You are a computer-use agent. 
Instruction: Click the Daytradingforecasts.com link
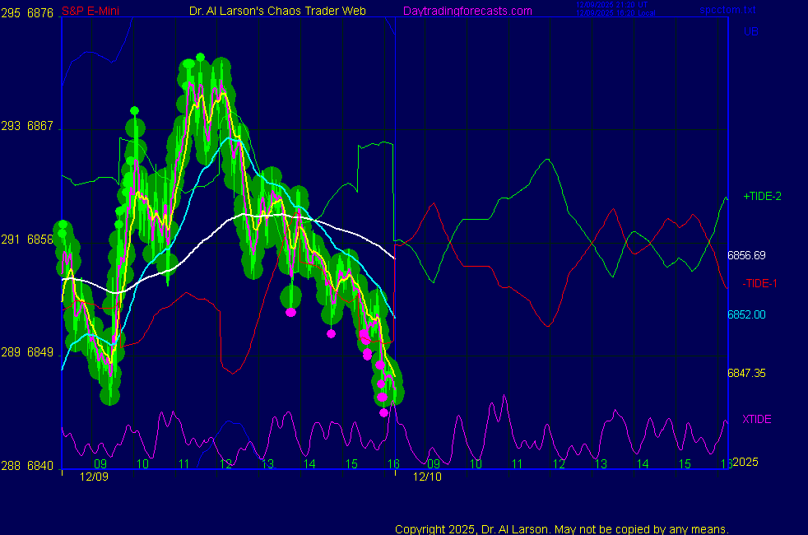point(467,12)
